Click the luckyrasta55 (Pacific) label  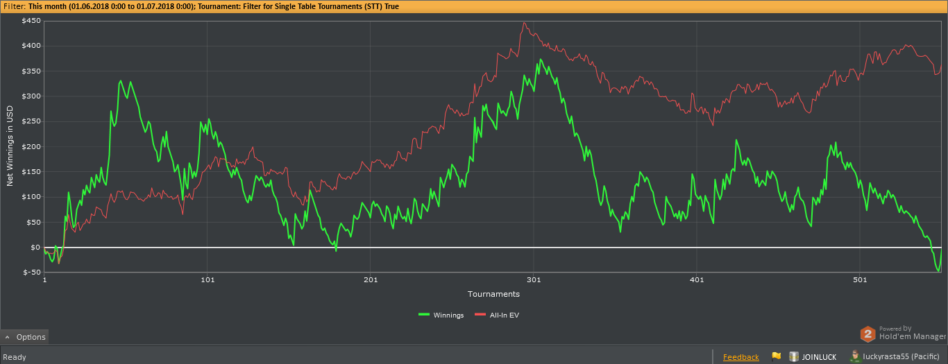click(901, 357)
